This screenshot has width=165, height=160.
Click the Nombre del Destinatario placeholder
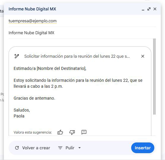61,68
